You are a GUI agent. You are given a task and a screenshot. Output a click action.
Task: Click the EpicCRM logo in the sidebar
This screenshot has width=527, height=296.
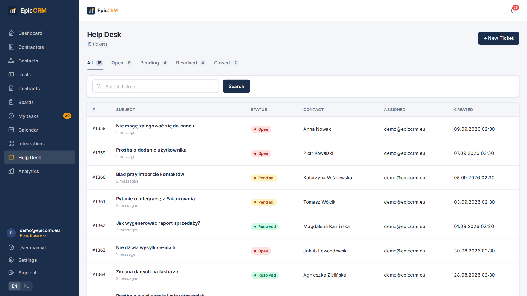click(27, 10)
